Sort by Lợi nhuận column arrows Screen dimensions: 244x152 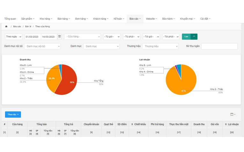(226, 124)
